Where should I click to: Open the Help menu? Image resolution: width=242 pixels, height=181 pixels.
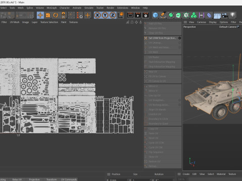click(x=145, y=8)
